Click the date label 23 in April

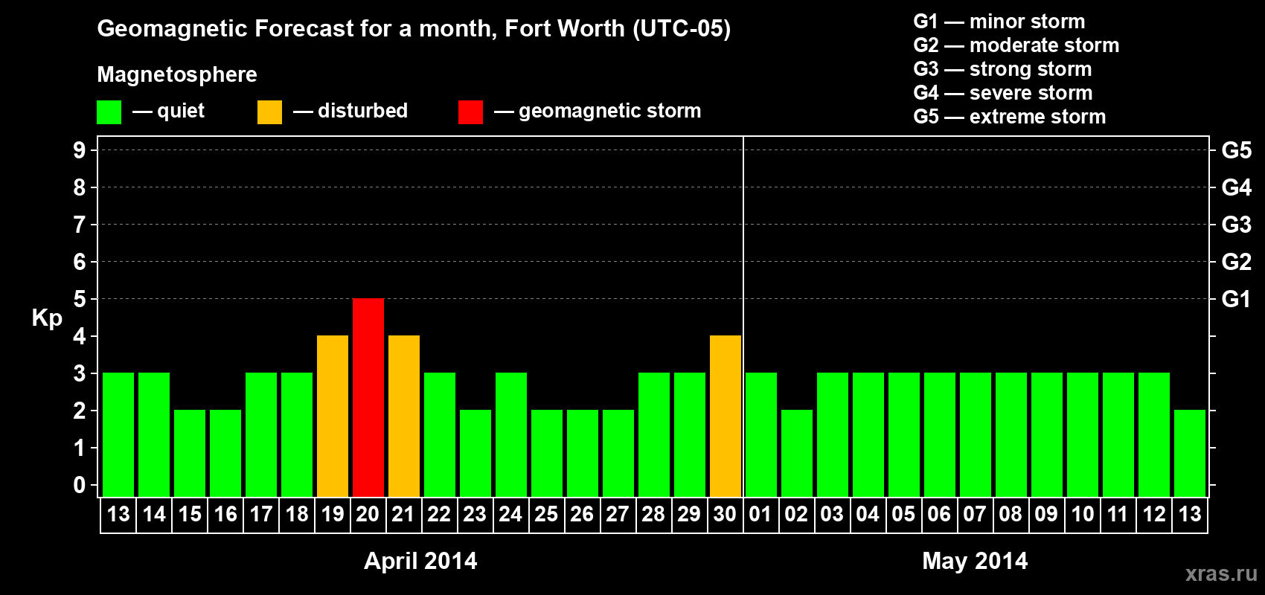(x=475, y=515)
